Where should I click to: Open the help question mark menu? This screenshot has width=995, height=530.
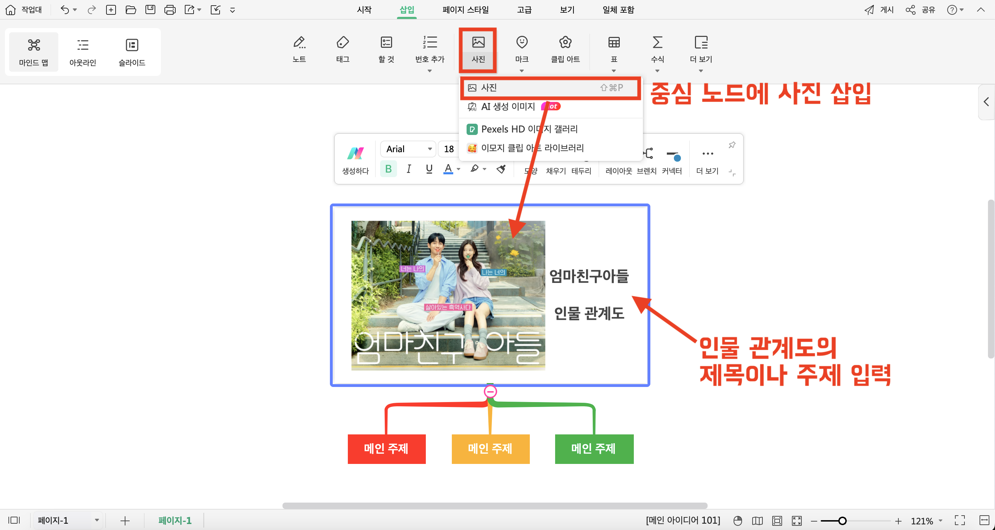tap(955, 9)
